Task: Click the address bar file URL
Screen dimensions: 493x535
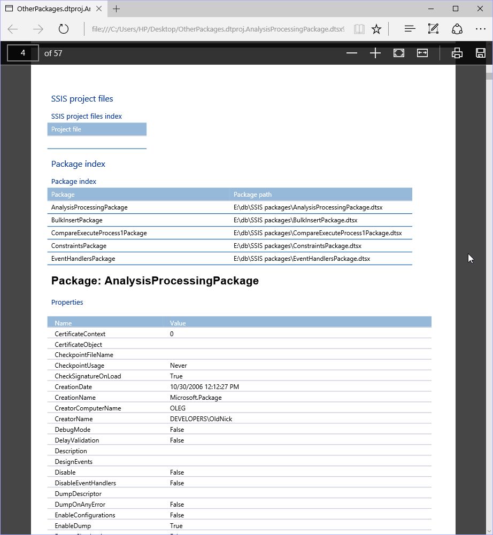Action: pos(218,29)
